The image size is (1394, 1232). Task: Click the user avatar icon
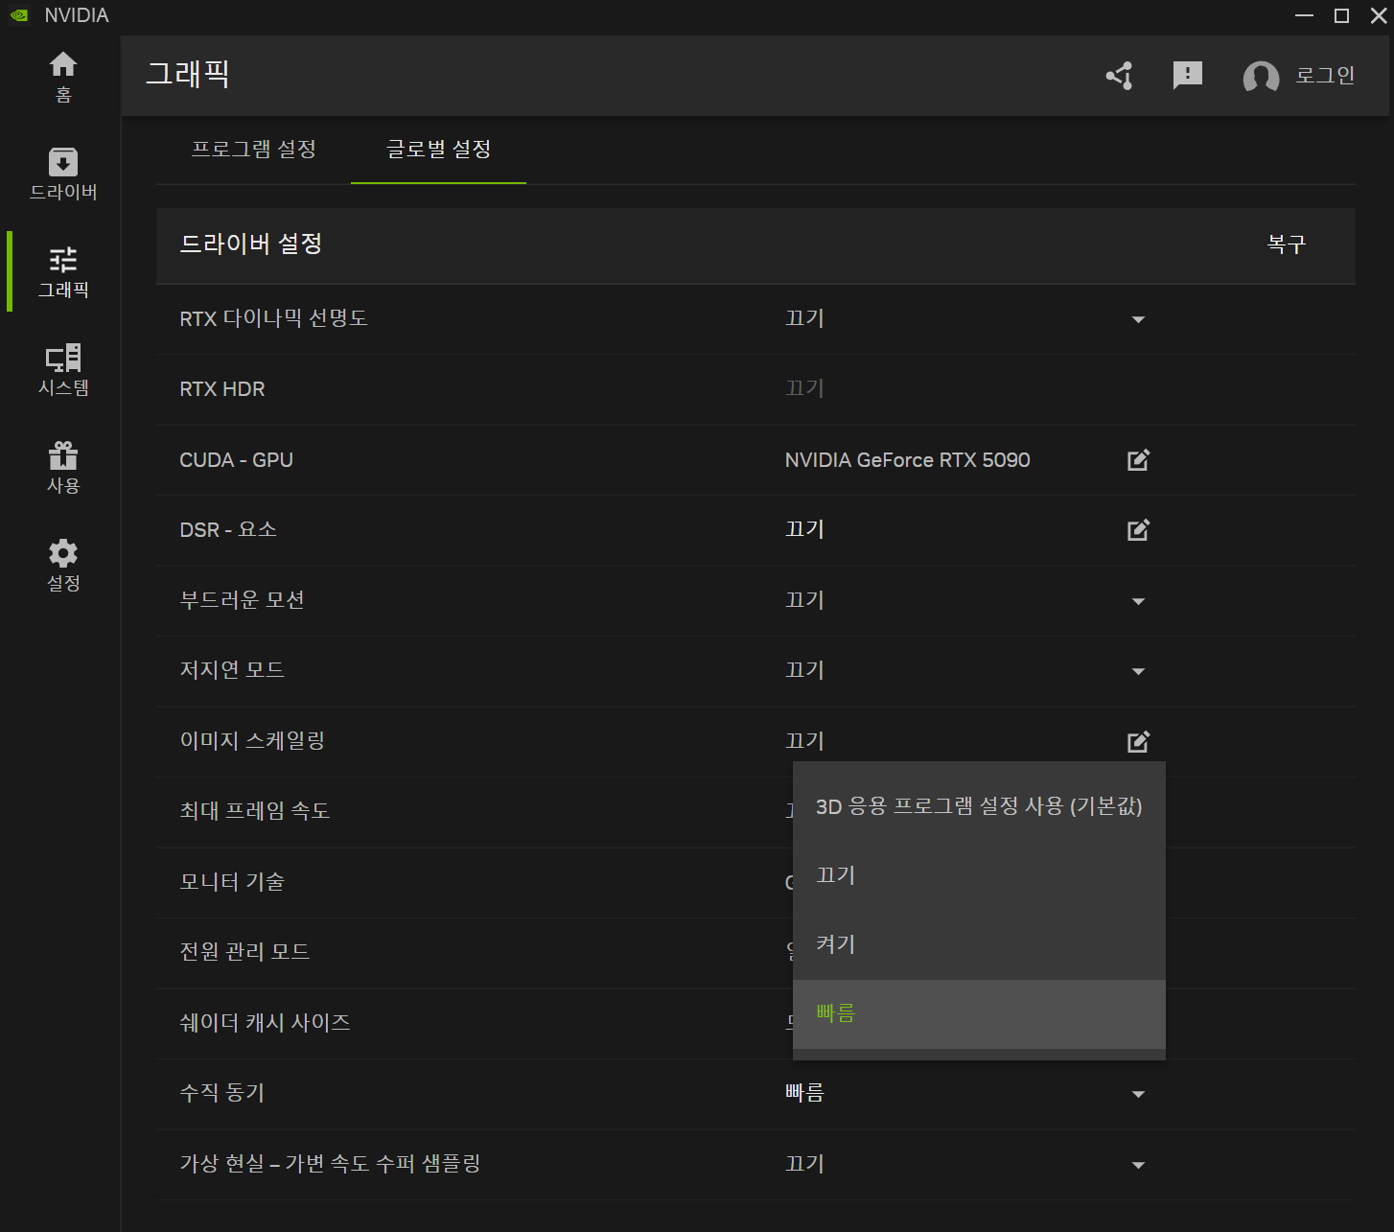pyautogui.click(x=1261, y=77)
